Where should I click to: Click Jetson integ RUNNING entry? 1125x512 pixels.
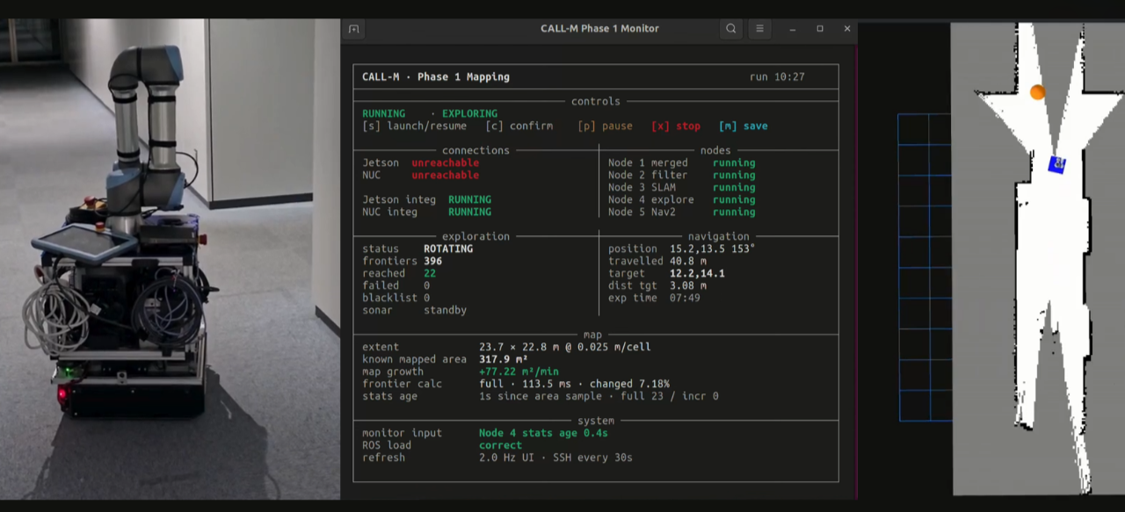pyautogui.click(x=427, y=200)
